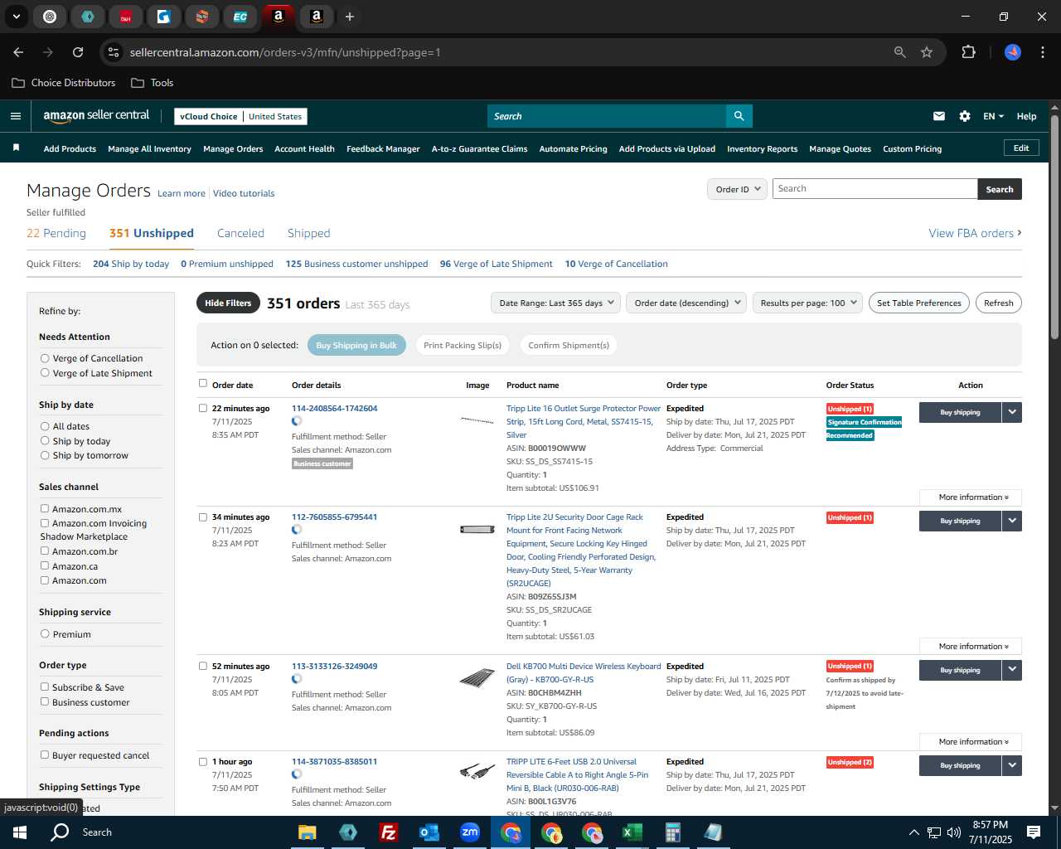Go back with browser back arrow
The height and width of the screenshot is (849, 1061).
(x=18, y=52)
